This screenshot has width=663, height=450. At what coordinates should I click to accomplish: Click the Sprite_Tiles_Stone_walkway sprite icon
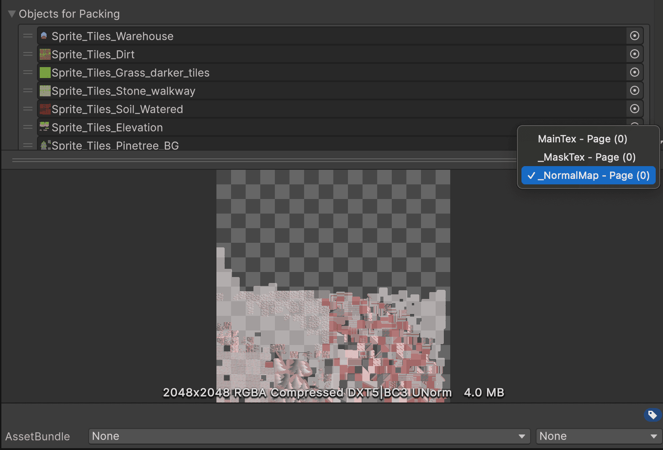44,90
